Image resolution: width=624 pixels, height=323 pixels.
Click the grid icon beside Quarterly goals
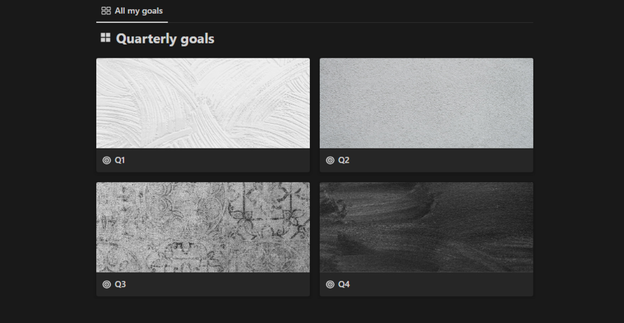click(x=106, y=37)
